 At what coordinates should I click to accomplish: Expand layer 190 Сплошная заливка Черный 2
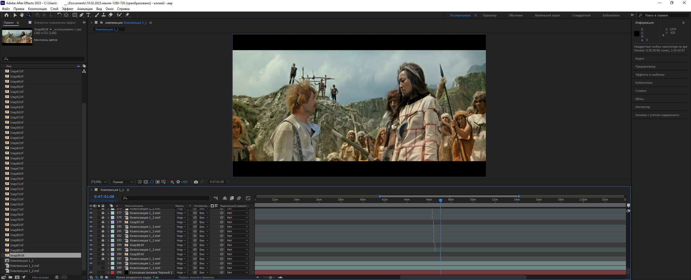click(109, 272)
